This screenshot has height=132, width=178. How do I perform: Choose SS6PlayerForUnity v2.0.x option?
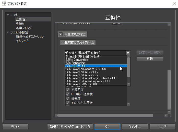pos(96,75)
